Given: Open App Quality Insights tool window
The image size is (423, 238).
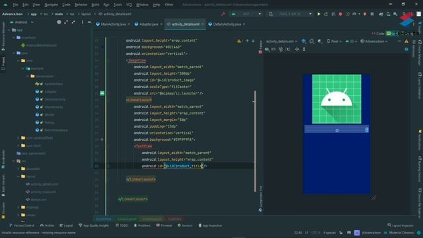Looking at the screenshot, I should point(94,225).
